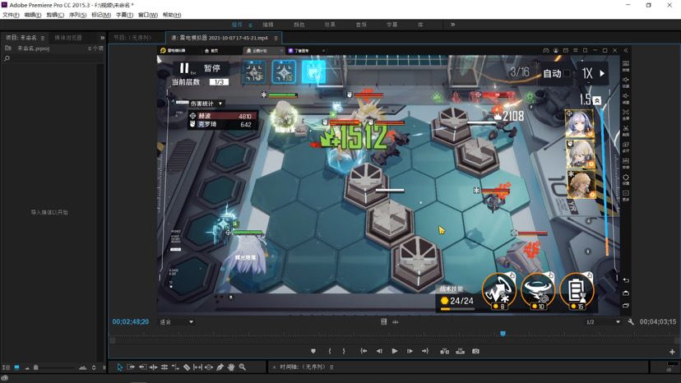Select the Zoom magnifier tool

coord(243,367)
